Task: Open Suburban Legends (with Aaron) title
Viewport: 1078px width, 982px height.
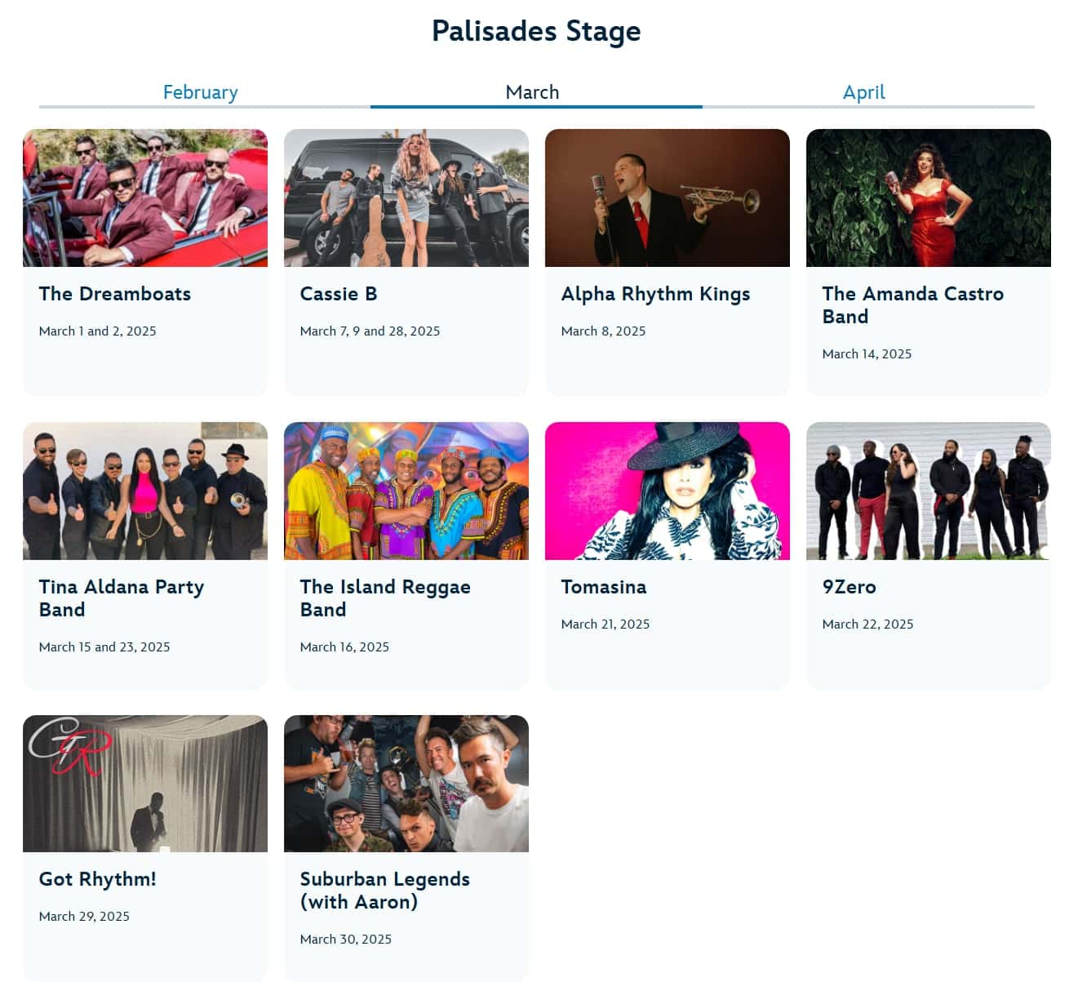Action: (384, 891)
